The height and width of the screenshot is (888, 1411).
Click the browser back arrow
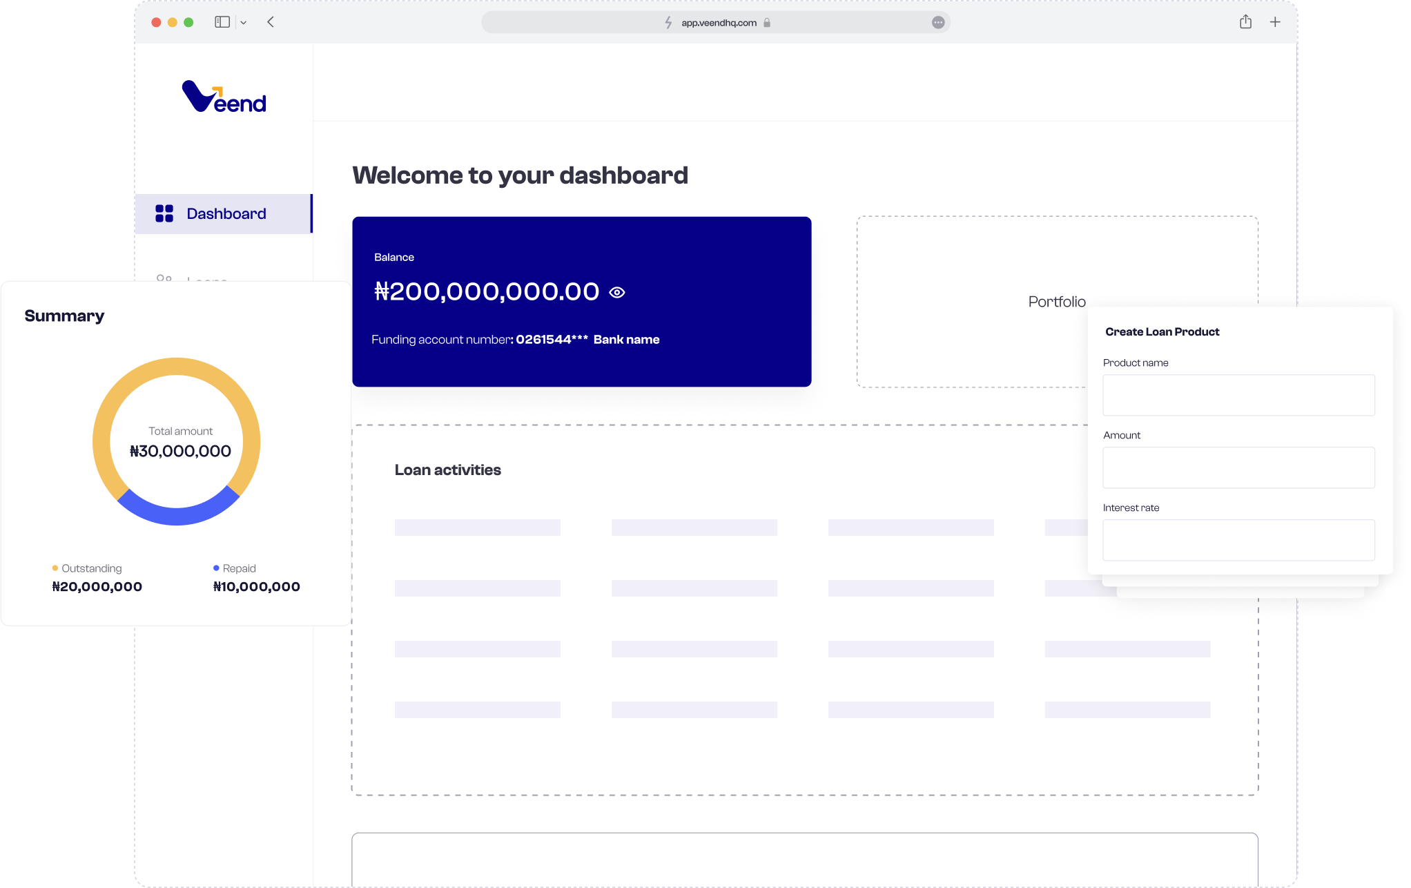[x=271, y=22]
